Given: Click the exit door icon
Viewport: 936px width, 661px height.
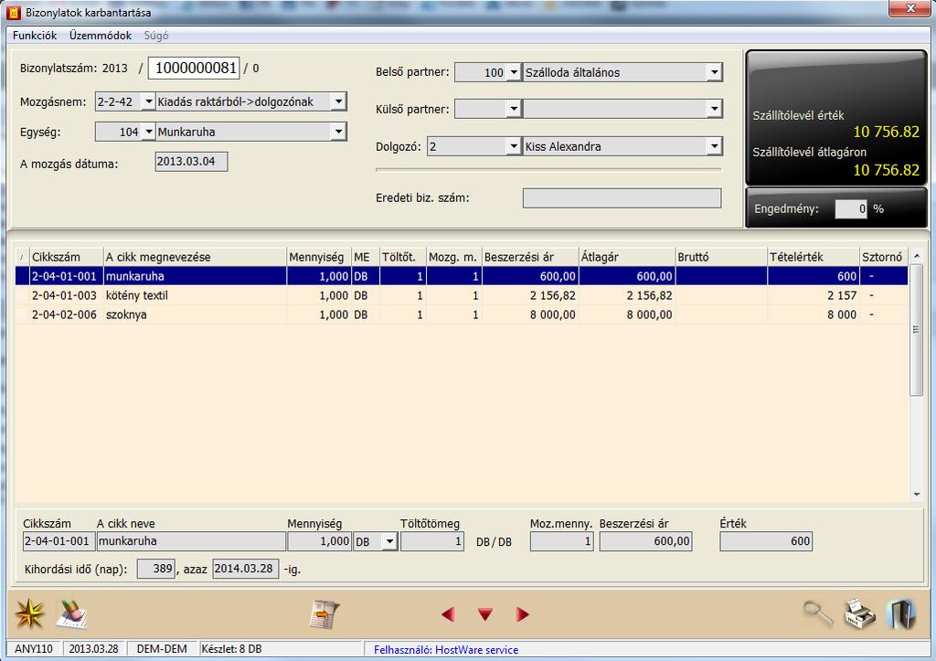Looking at the screenshot, I should click(901, 613).
